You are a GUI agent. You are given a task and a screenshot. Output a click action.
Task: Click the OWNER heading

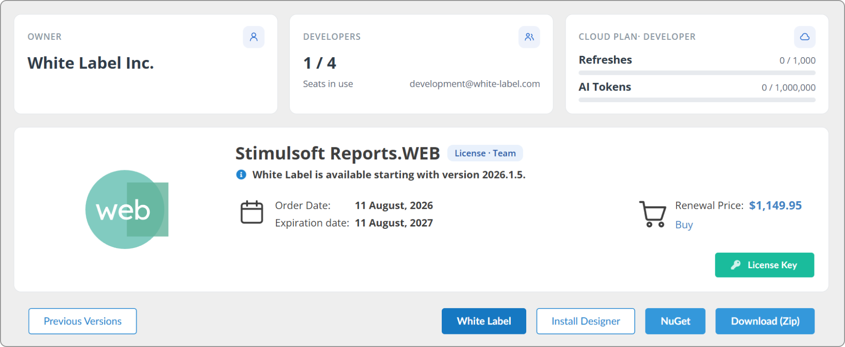click(x=45, y=37)
